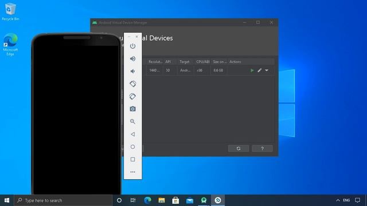Close the Android Virtual Device Manager window
367x206 pixels.
pos(271,22)
